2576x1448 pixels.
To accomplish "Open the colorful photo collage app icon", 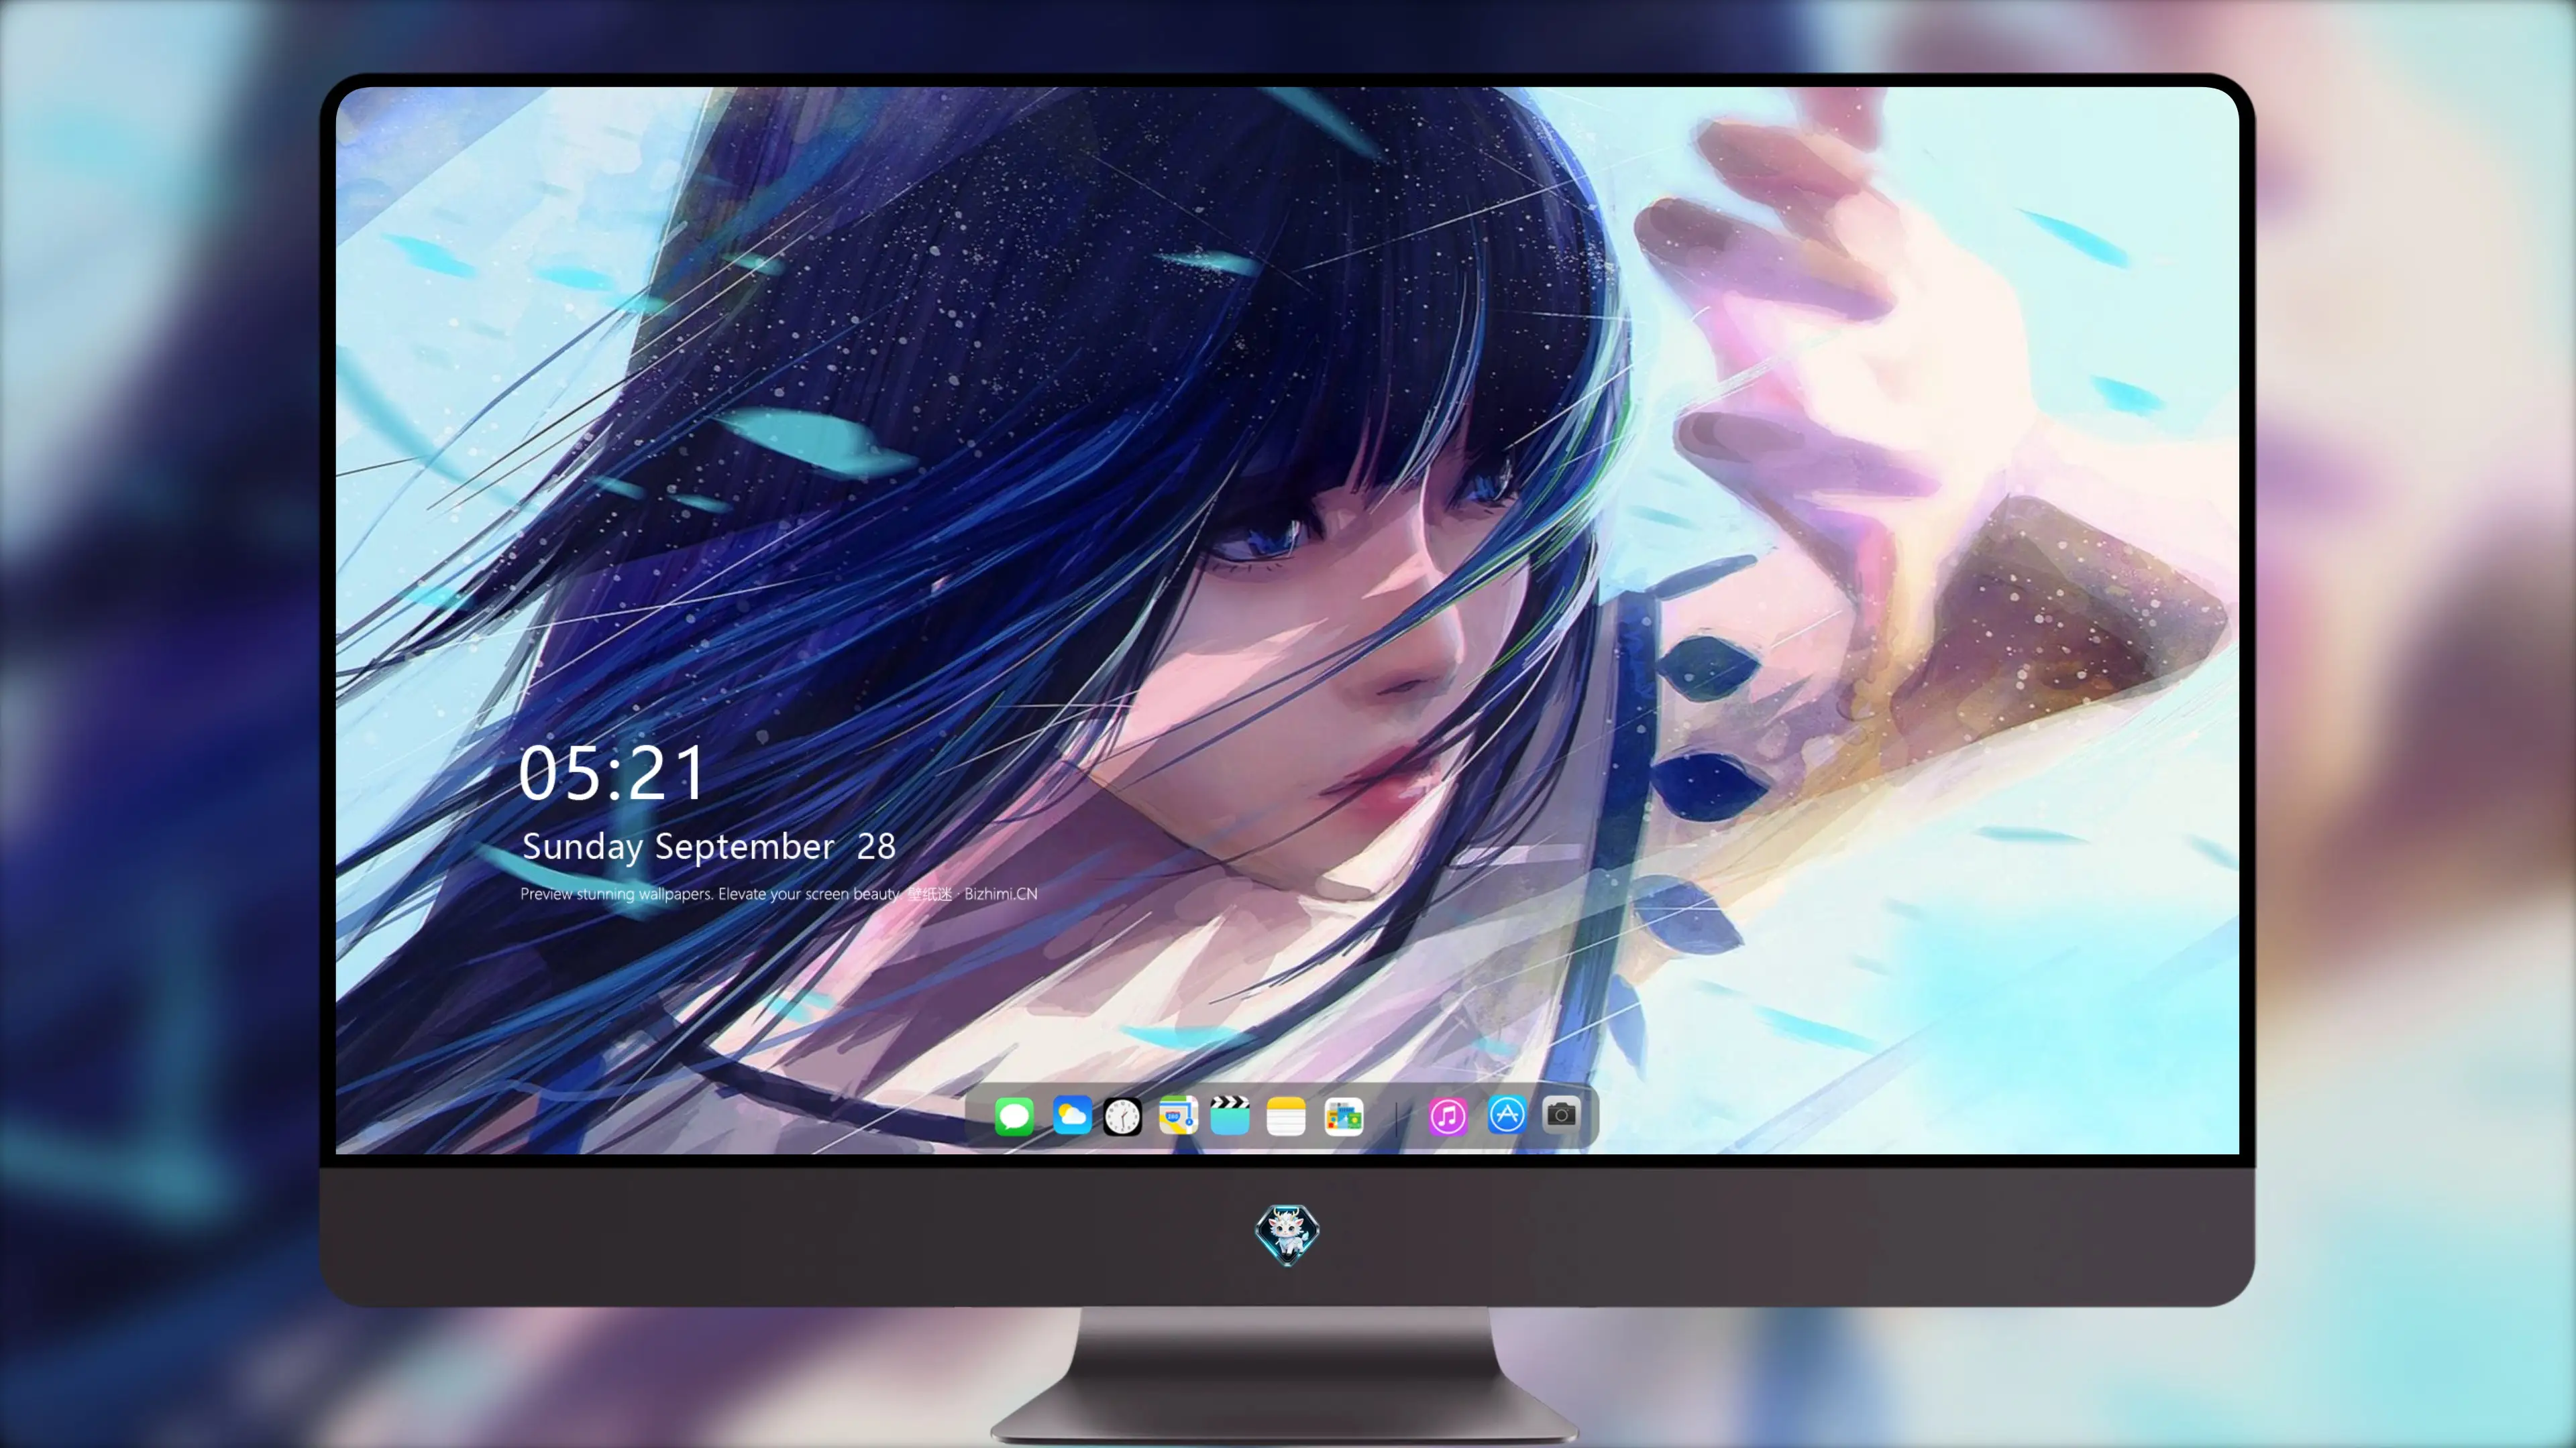I will (x=1343, y=1116).
